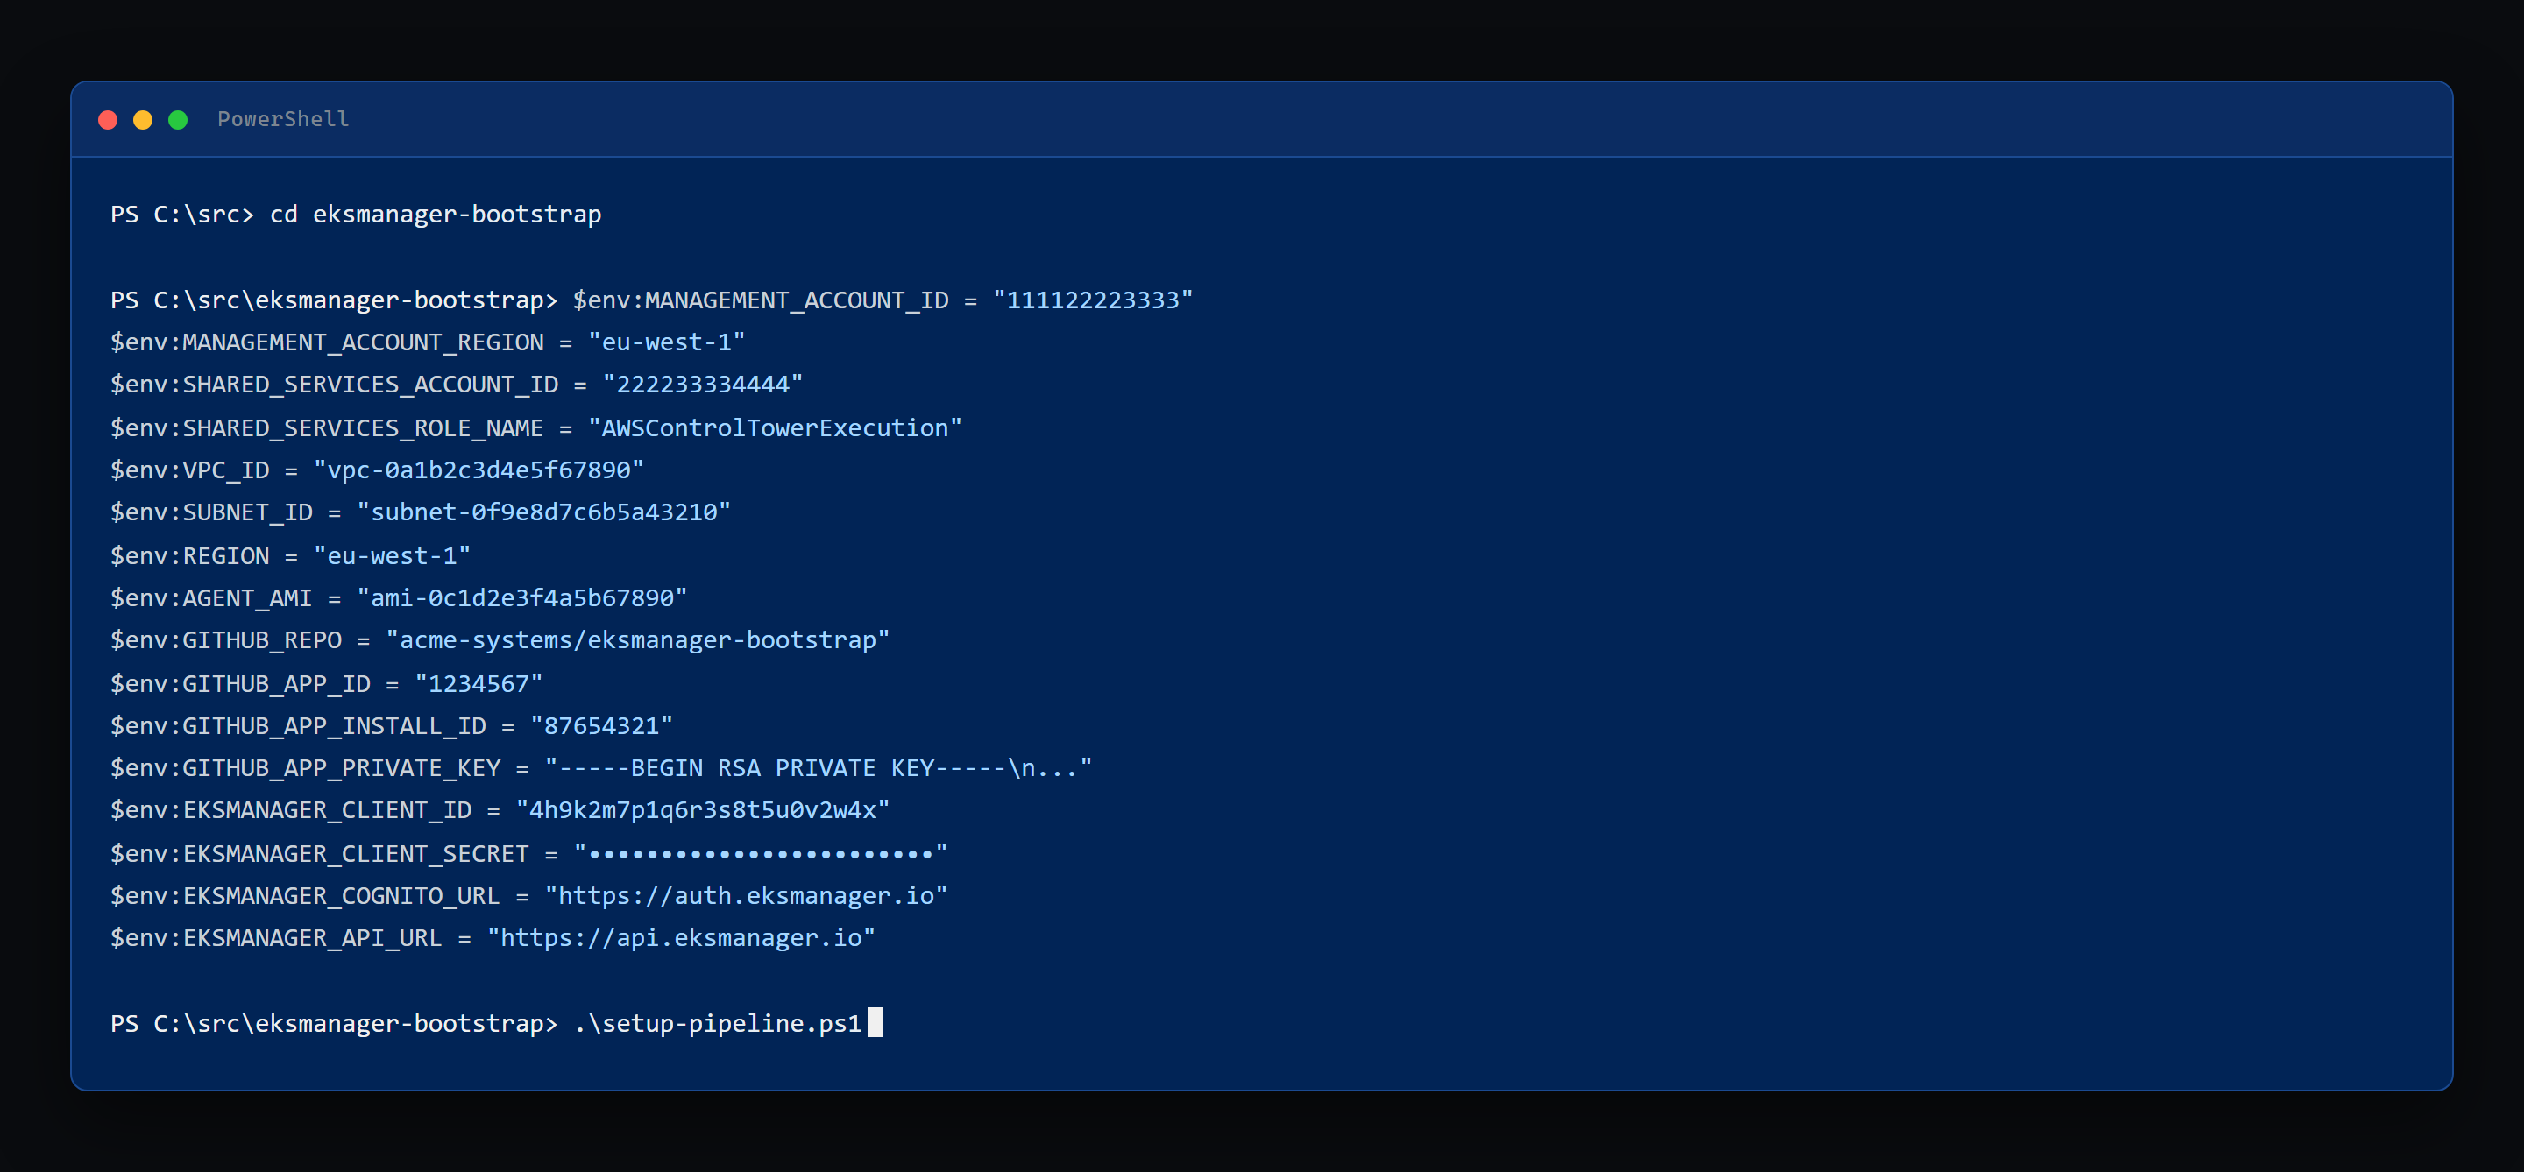Click the subnet-0f9e8d7c6b5a43210 value
The image size is (2524, 1172).
pyautogui.click(x=543, y=512)
